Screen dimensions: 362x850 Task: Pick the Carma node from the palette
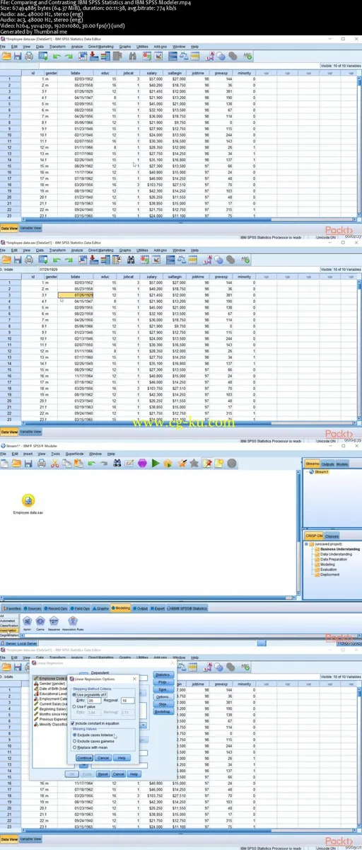tap(40, 621)
